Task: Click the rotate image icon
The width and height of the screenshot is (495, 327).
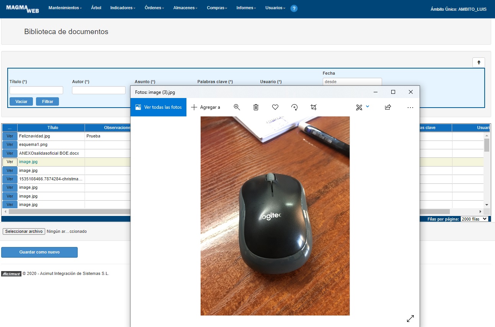Action: point(294,107)
